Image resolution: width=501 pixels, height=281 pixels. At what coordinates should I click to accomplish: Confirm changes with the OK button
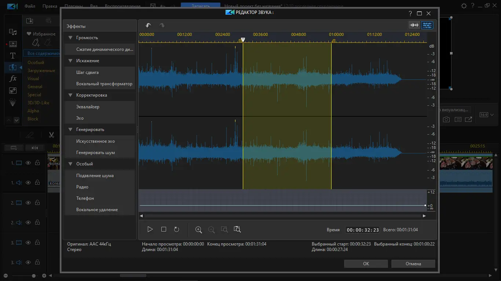[x=366, y=264]
